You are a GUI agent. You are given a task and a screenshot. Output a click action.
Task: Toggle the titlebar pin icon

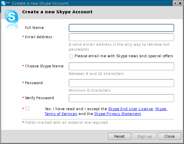tap(8, 3)
